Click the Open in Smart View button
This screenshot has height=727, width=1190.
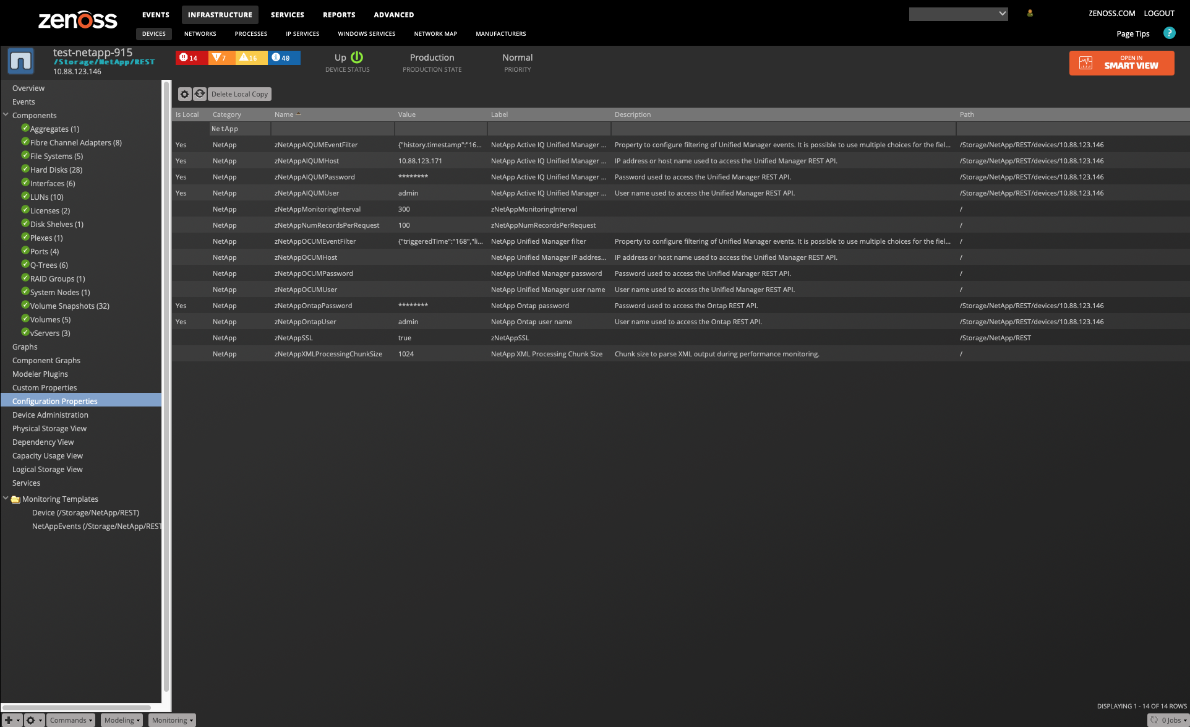point(1121,62)
